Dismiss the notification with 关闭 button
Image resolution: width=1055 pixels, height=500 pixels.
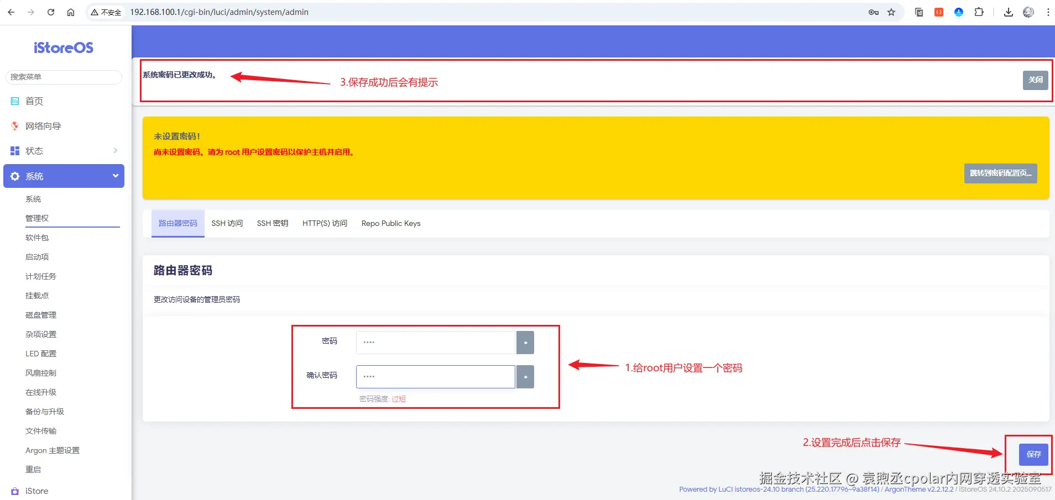pyautogui.click(x=1035, y=80)
